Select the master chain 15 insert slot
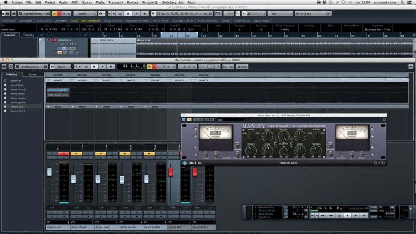Screen dimensions: 416x234 (57, 90)
